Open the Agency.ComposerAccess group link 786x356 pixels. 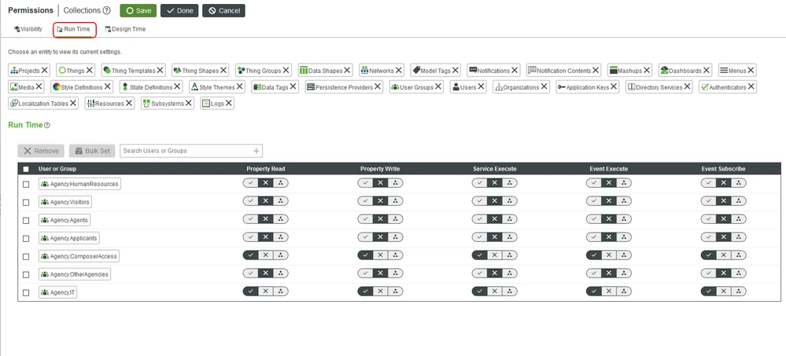click(79, 256)
